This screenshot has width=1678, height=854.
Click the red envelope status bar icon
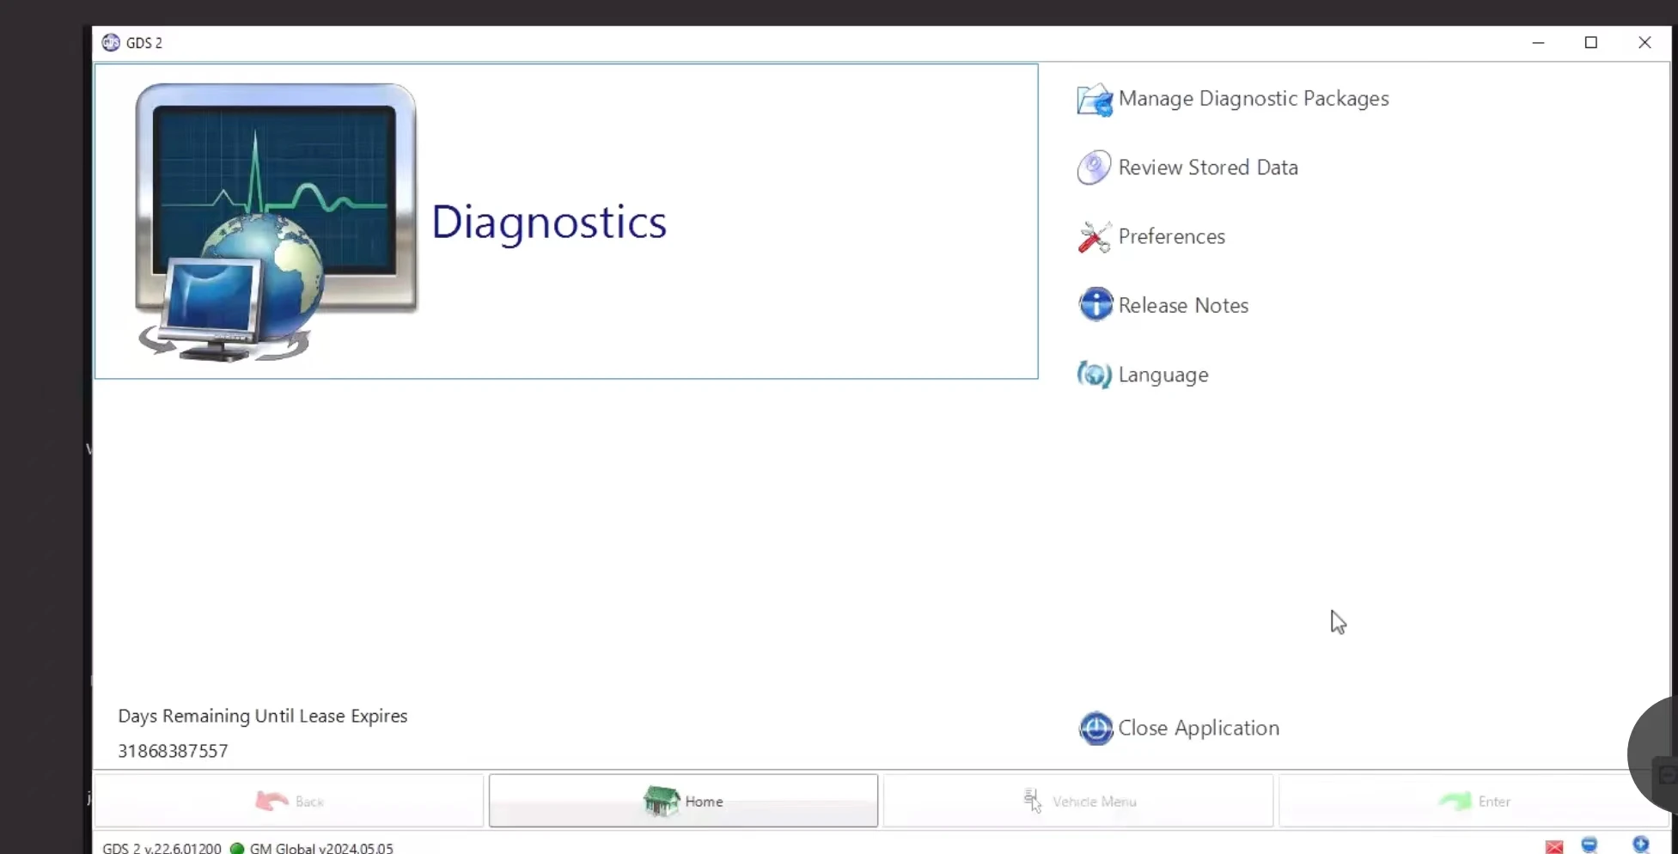pos(1554,847)
